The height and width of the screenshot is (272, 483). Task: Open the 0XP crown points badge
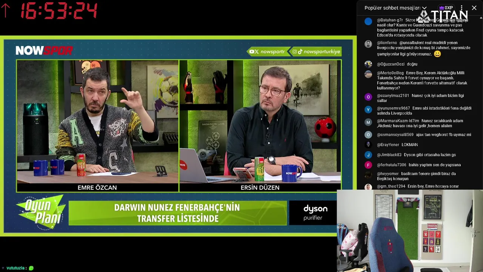(446, 8)
